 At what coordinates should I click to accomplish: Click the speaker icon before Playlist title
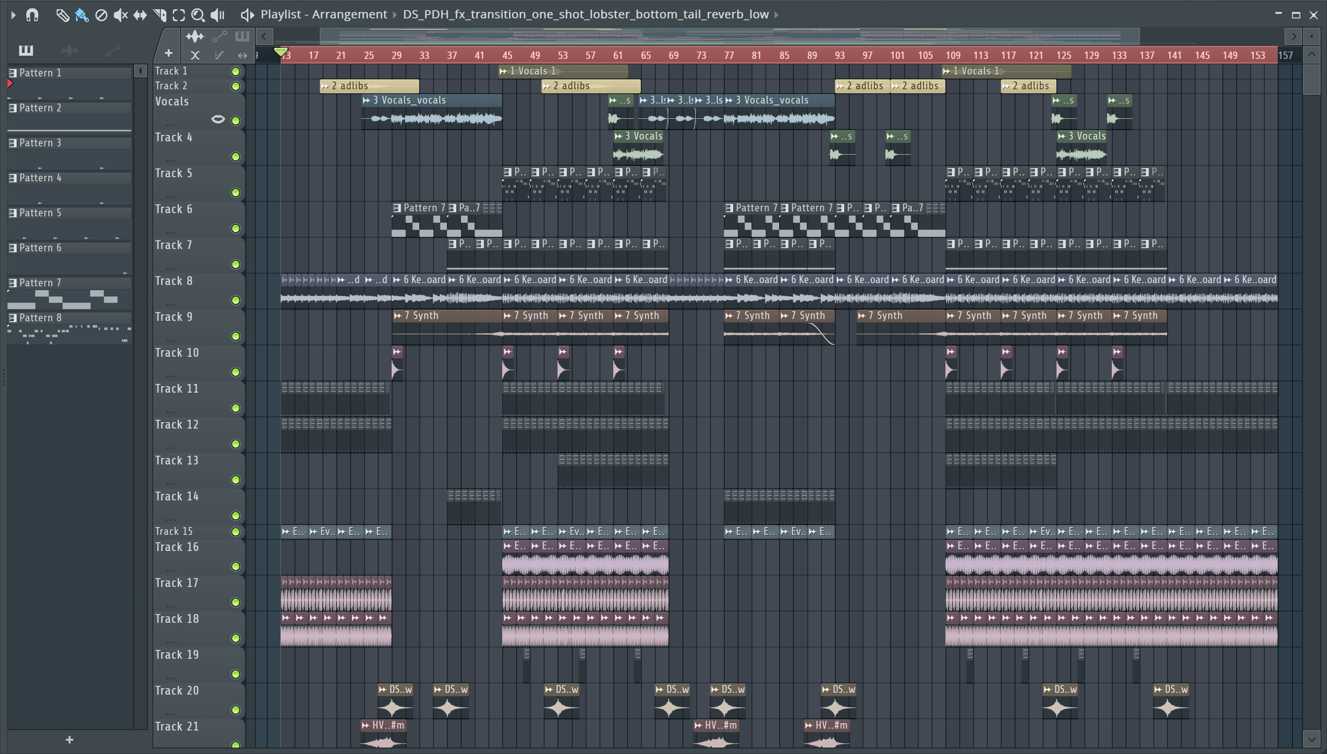247,15
